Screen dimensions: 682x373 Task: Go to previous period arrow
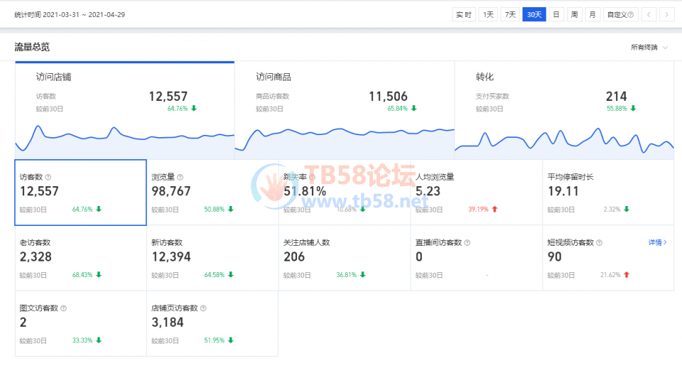click(x=649, y=14)
